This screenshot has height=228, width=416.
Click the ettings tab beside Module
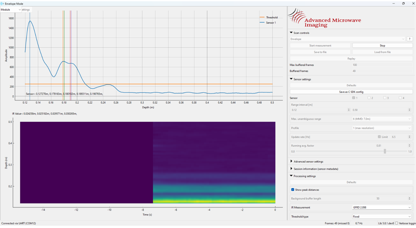pos(26,10)
